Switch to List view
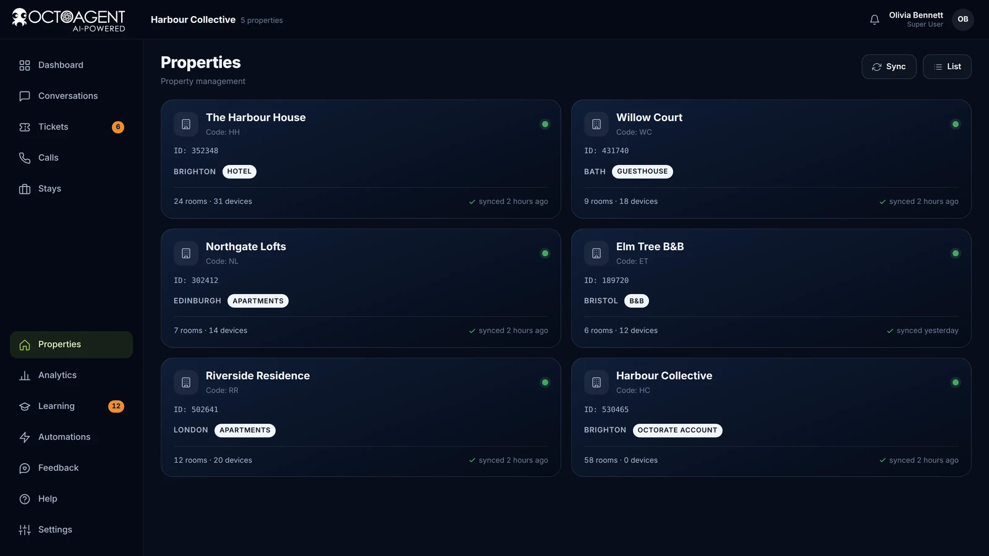This screenshot has height=556, width=989. 947,67
